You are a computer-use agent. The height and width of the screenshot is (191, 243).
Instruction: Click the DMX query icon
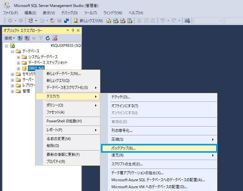tap(123, 21)
